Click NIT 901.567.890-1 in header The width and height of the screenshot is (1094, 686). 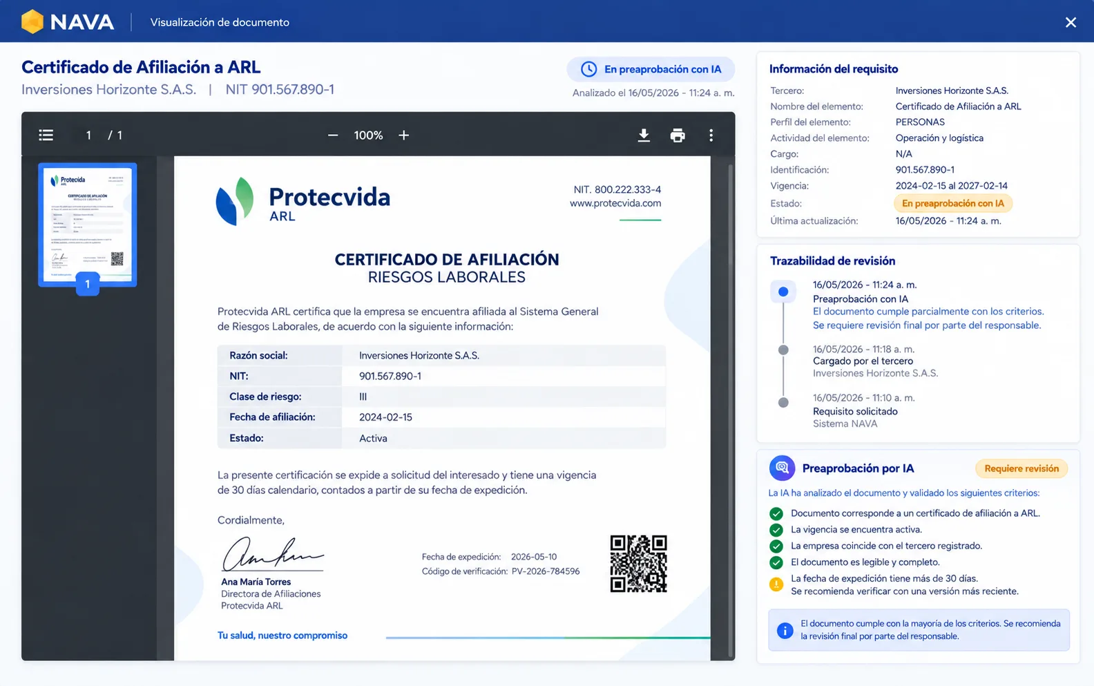[x=280, y=89]
